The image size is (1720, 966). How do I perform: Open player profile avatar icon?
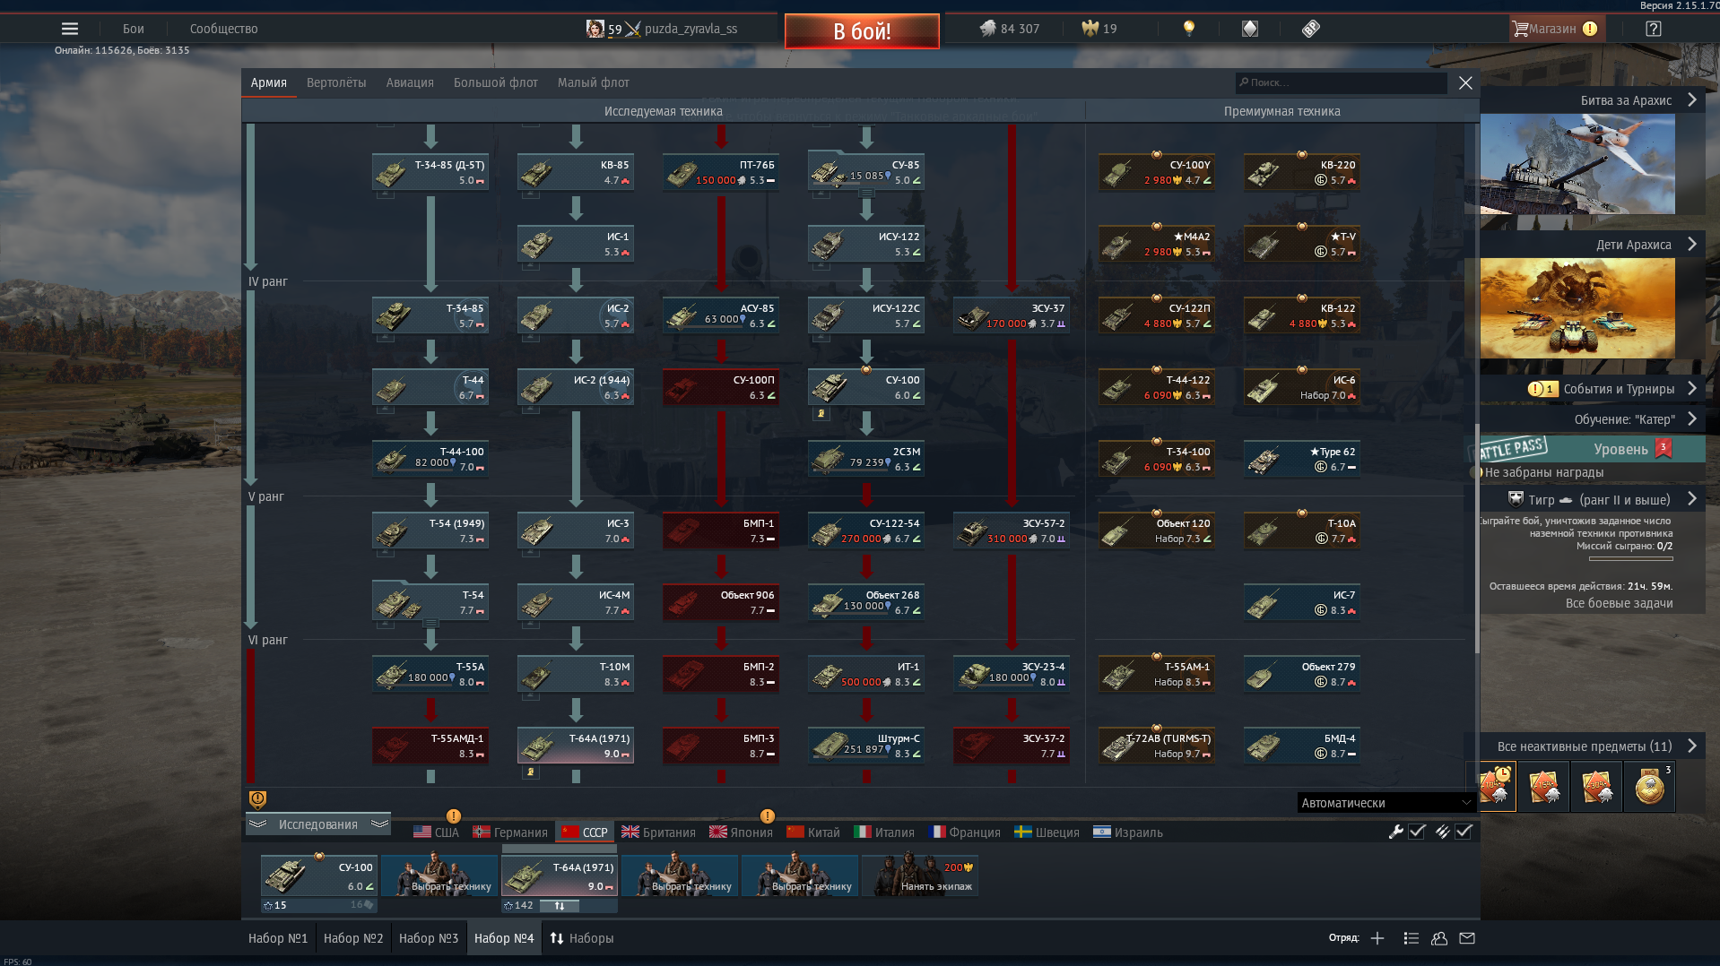pos(595,29)
